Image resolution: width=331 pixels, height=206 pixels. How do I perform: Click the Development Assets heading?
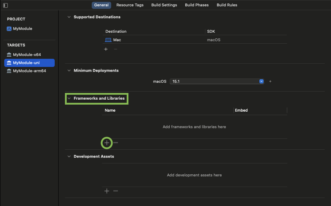pos(94,156)
